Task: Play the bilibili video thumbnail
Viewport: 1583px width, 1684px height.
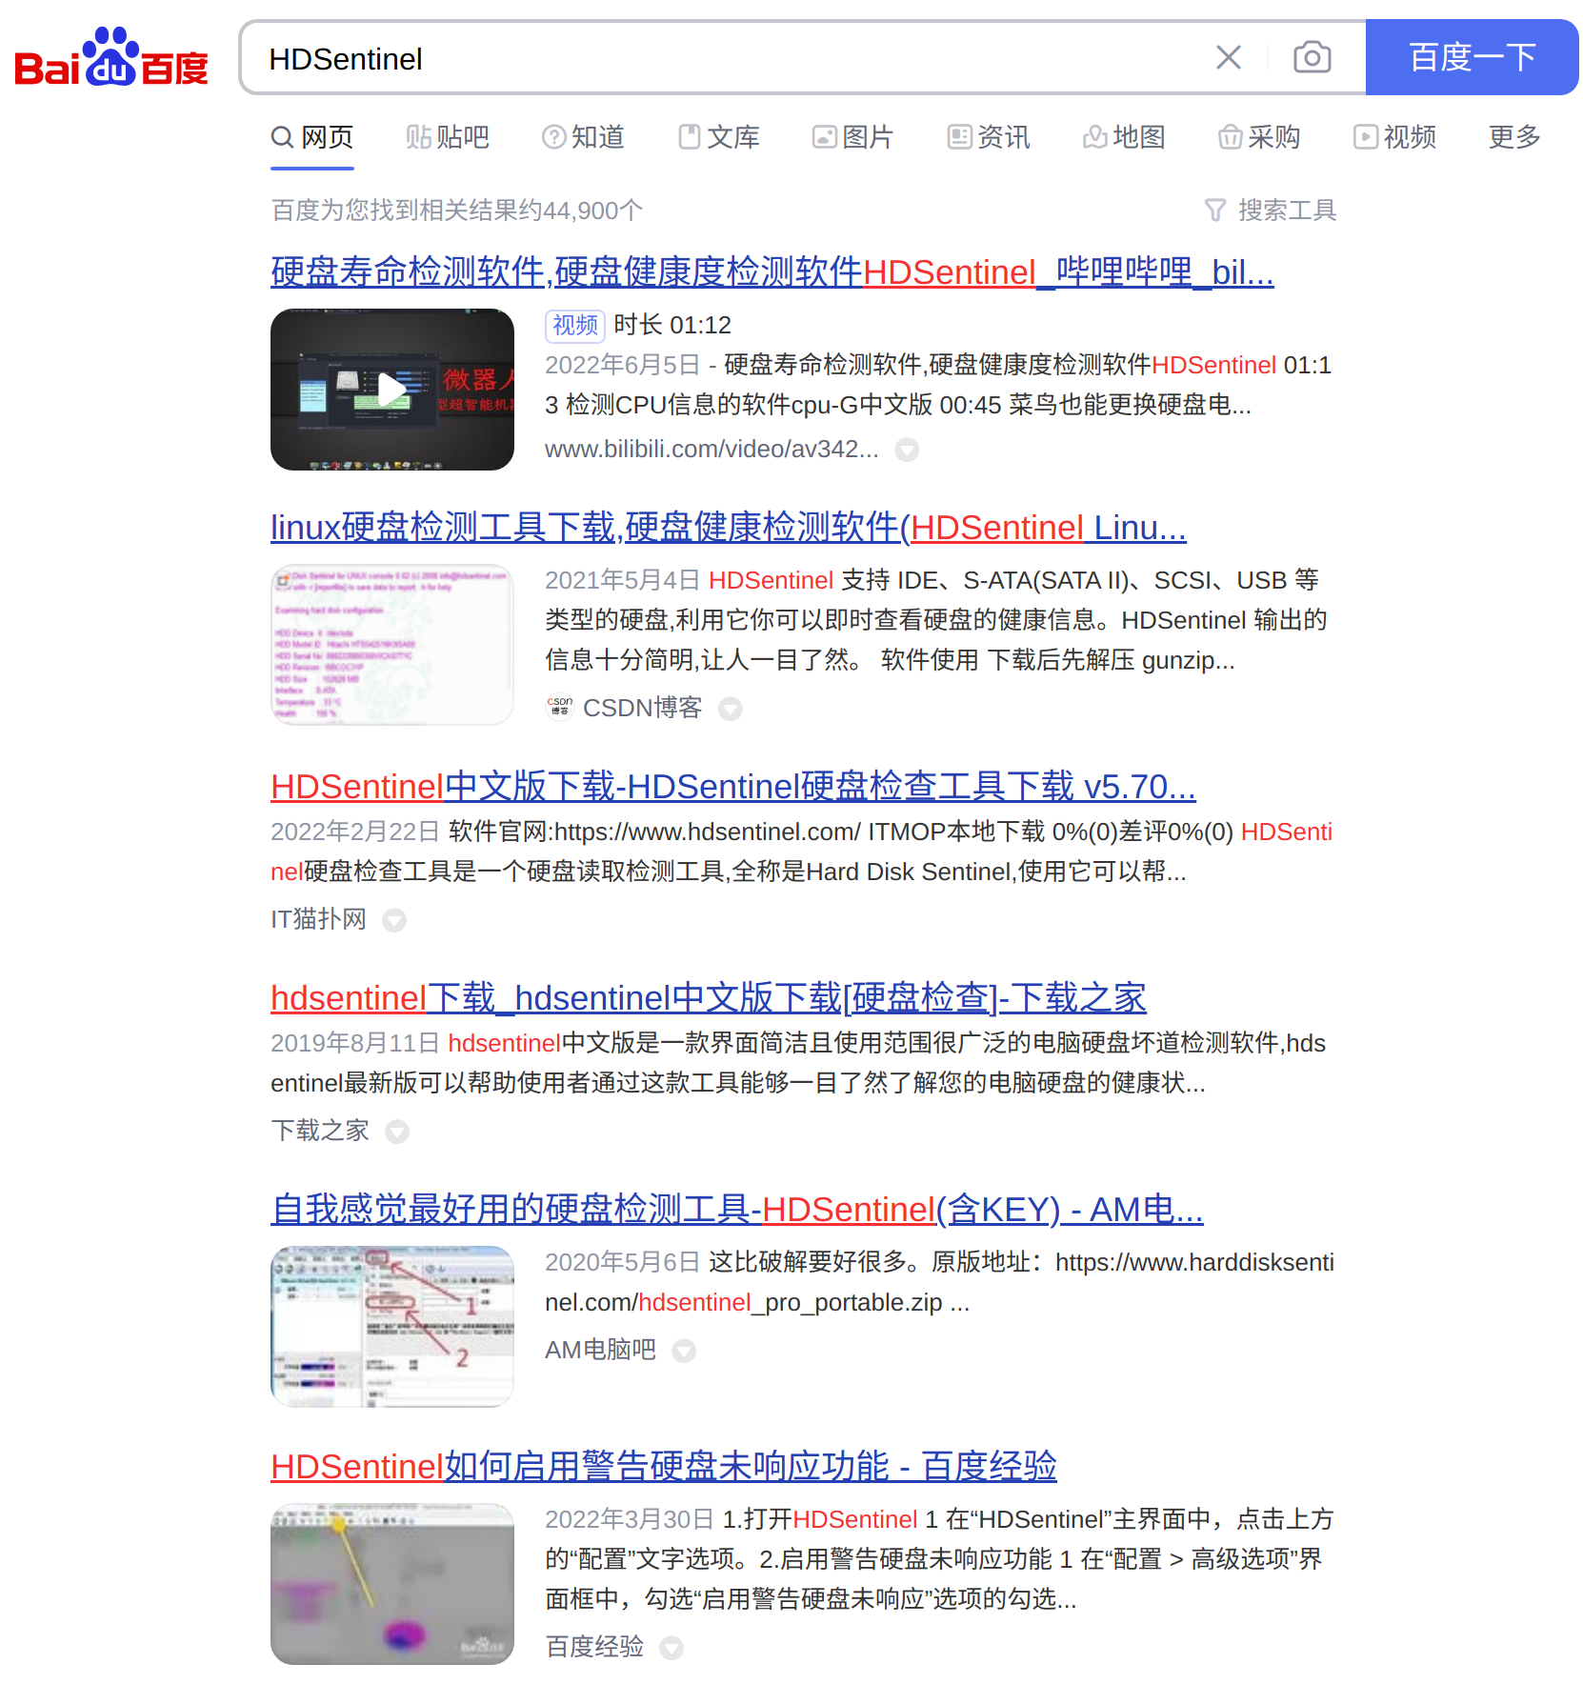Action: [392, 390]
